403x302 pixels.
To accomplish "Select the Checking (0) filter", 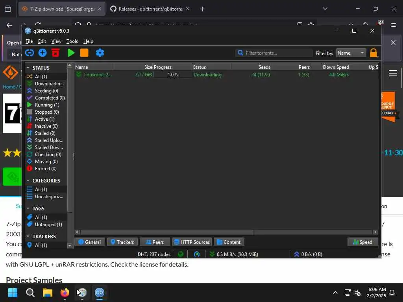I will 46,154.
